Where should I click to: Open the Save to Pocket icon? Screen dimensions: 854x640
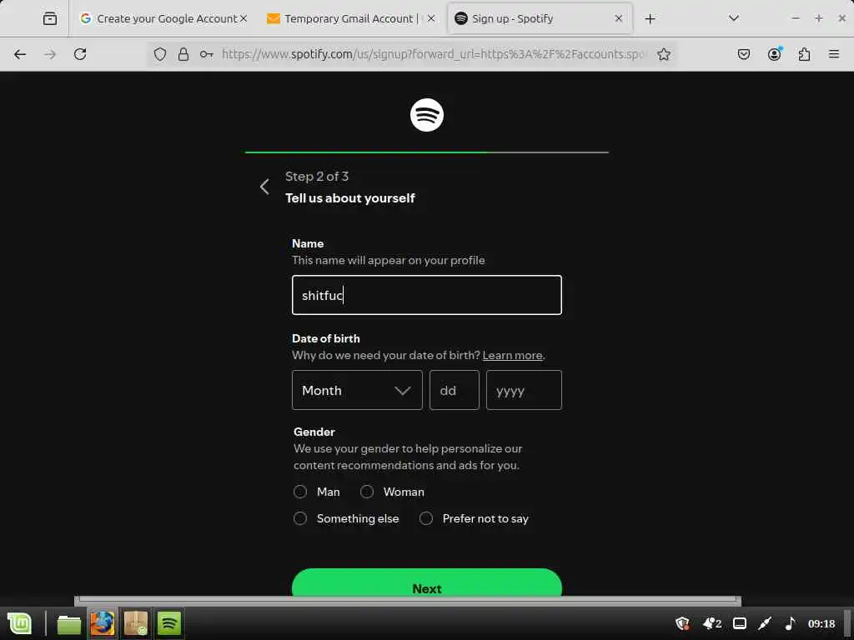click(x=743, y=54)
